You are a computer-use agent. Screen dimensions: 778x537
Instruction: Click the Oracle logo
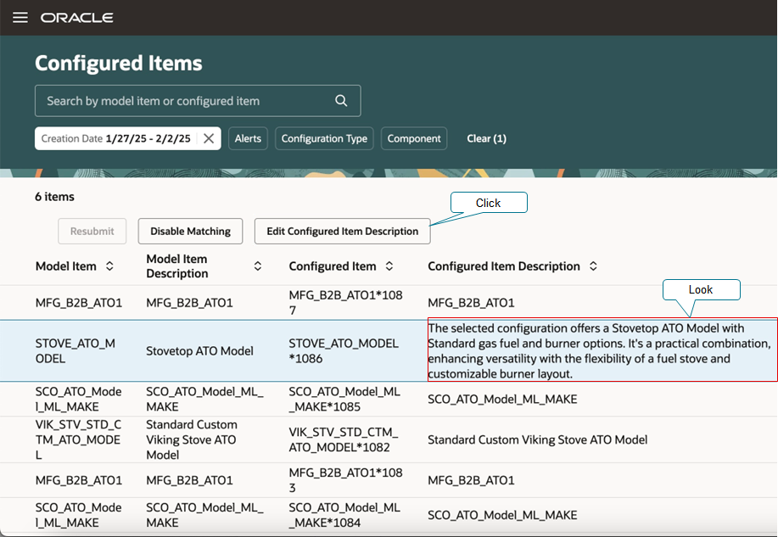(76, 18)
